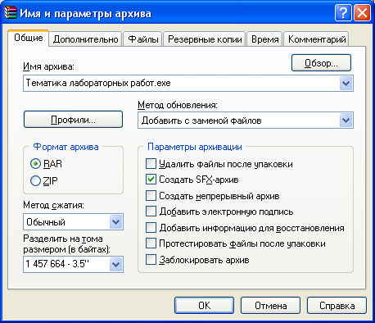Uncheck Создать SFX-архив option
Viewport: 375px width, 323px height.
(151, 180)
